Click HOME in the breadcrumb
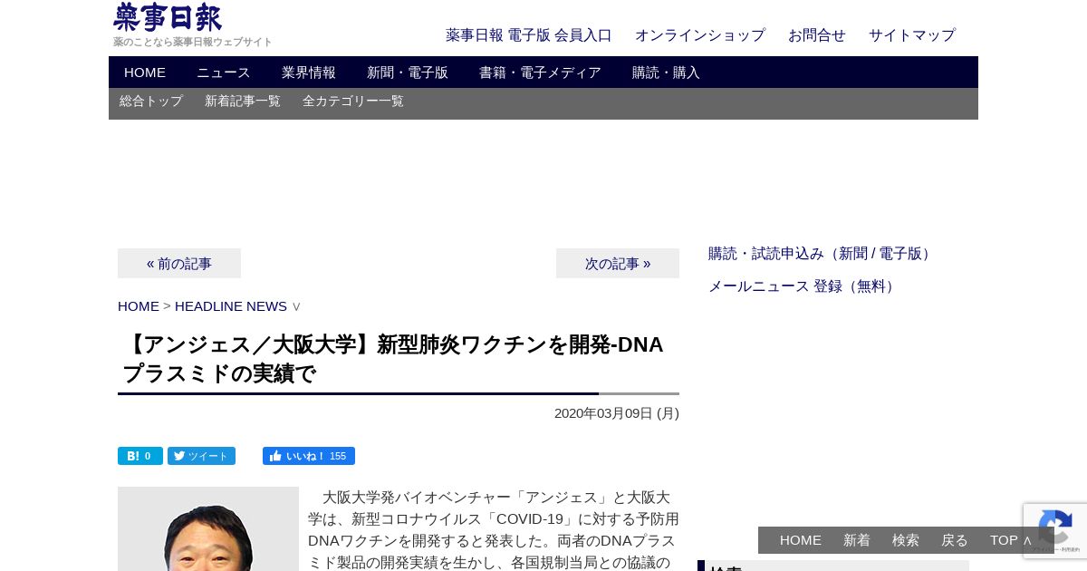 139,306
